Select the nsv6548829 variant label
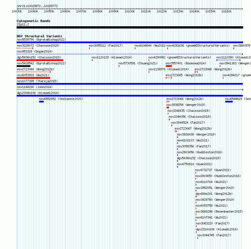251x249 pixels. [234, 99]
